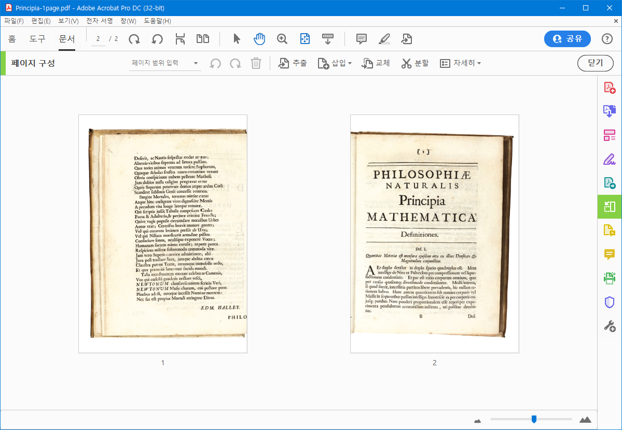
Task: Open Protect shield tool in sidebar
Action: pos(610,303)
